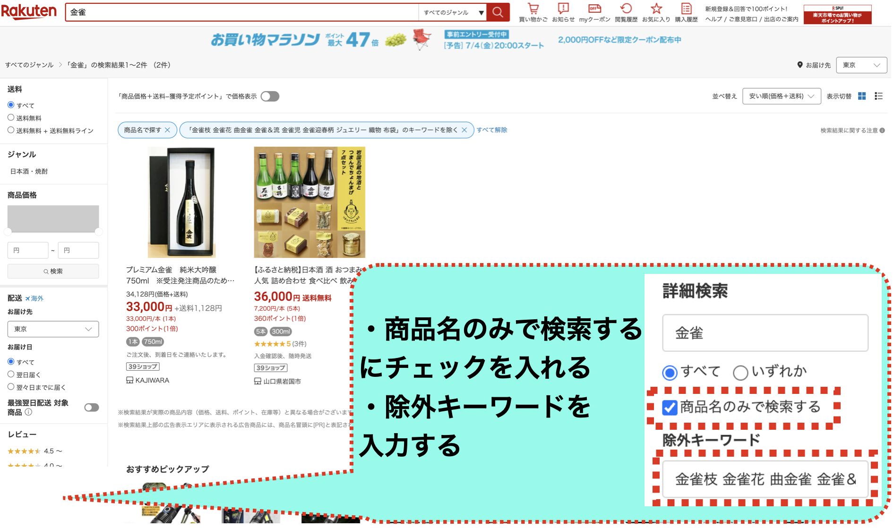Click the Rakuten logo
The width and height of the screenshot is (894, 528).
29,11
